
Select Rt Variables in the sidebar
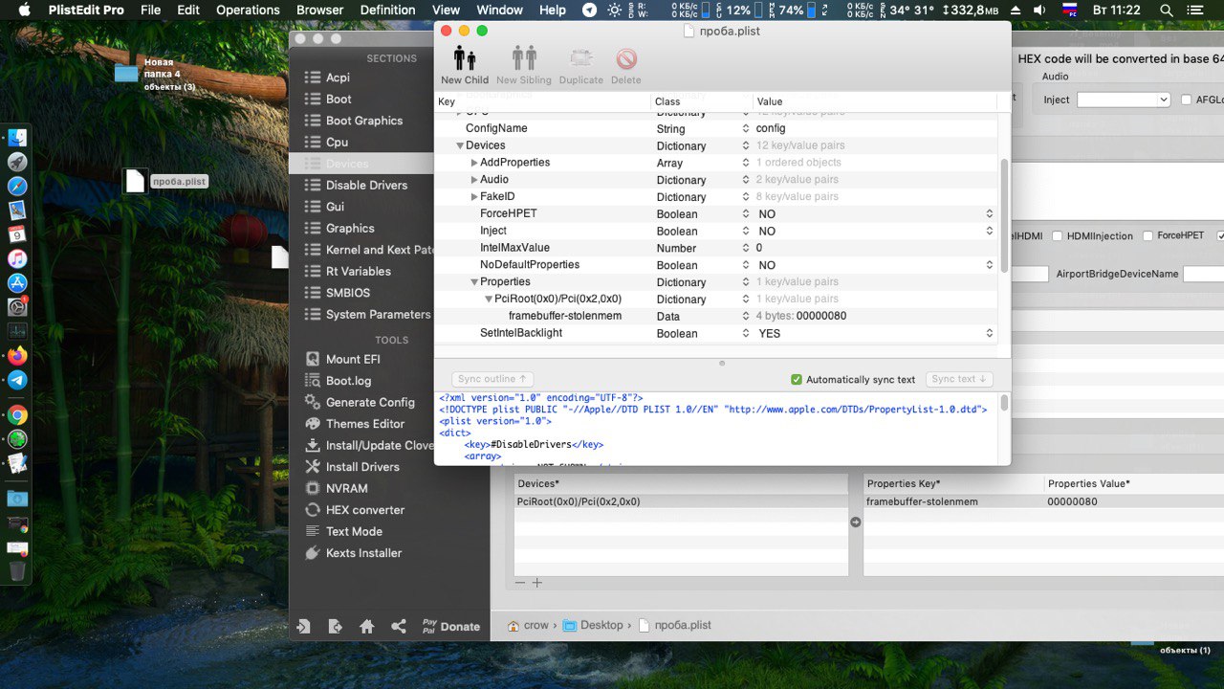[x=359, y=271]
